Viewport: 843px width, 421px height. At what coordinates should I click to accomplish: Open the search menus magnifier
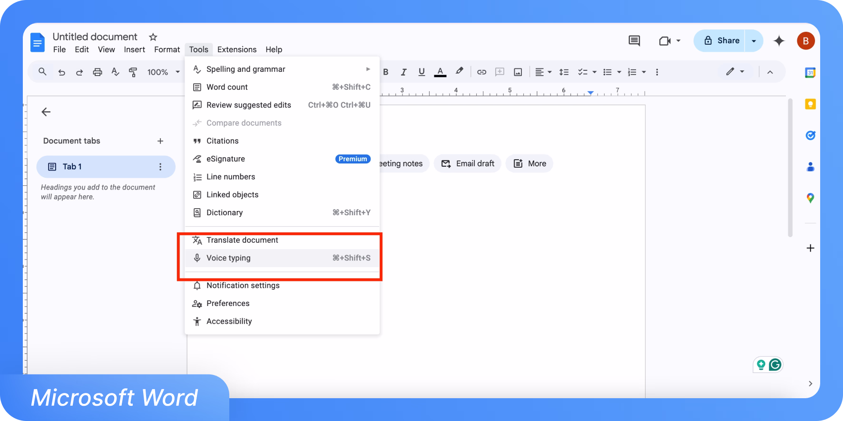pyautogui.click(x=42, y=72)
